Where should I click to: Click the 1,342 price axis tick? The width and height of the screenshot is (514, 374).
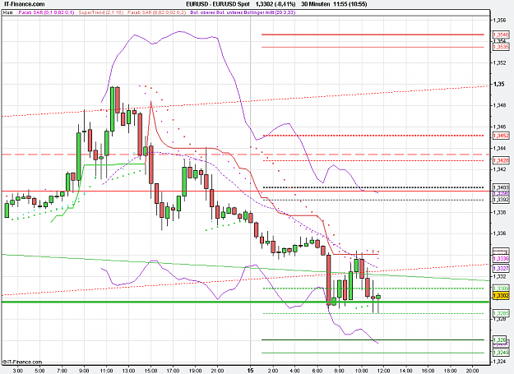pyautogui.click(x=499, y=169)
